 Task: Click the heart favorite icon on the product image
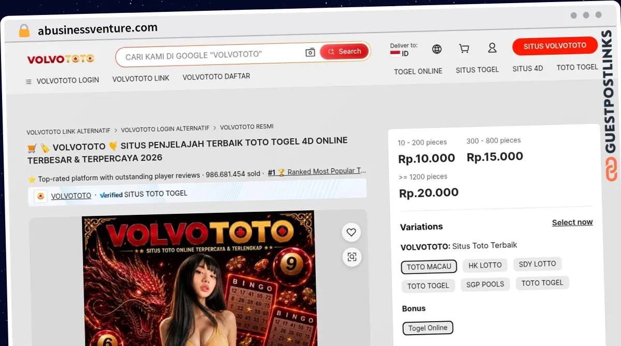point(351,232)
